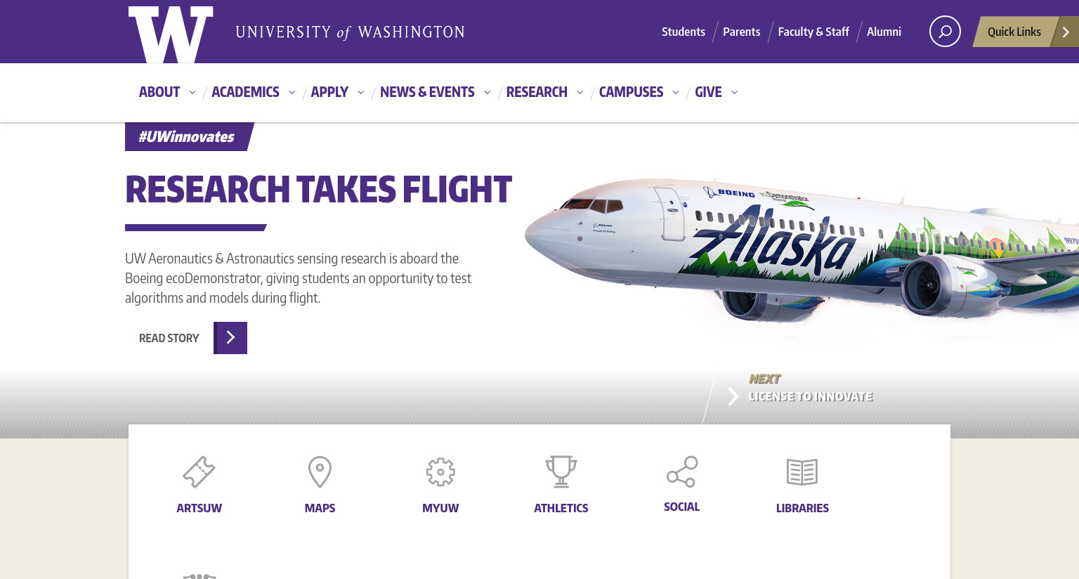
Task: Click the Libraries book icon
Action: pos(802,472)
